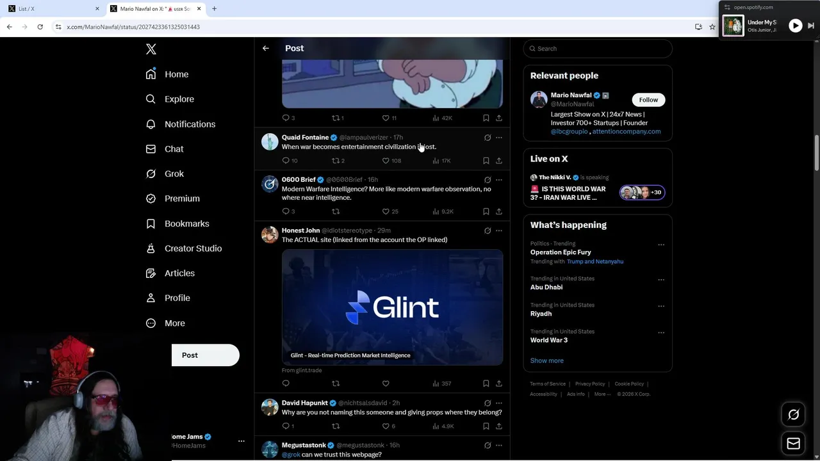Open account menu dots beside Home Jams
This screenshot has width=820, height=461.
click(242, 441)
